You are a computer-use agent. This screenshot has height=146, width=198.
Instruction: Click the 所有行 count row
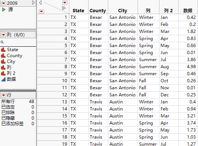[18, 102]
